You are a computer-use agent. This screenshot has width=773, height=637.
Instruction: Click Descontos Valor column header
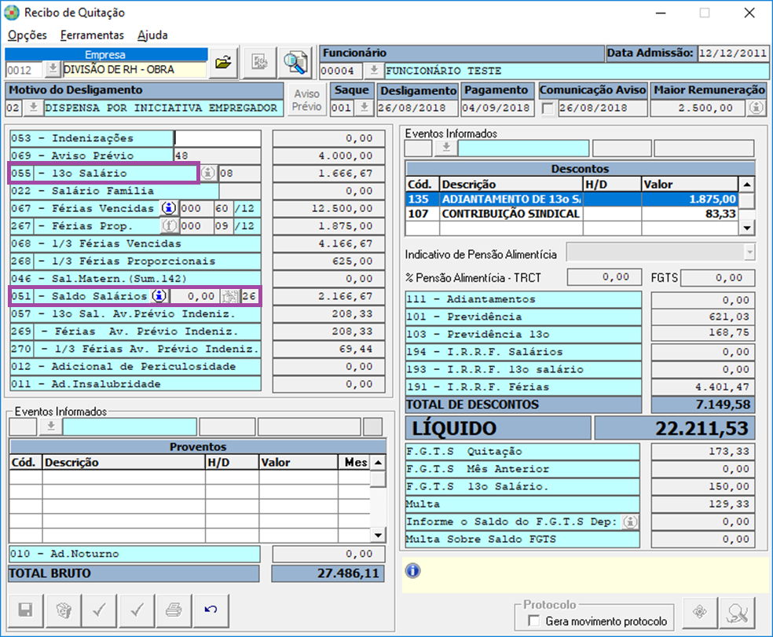click(689, 185)
